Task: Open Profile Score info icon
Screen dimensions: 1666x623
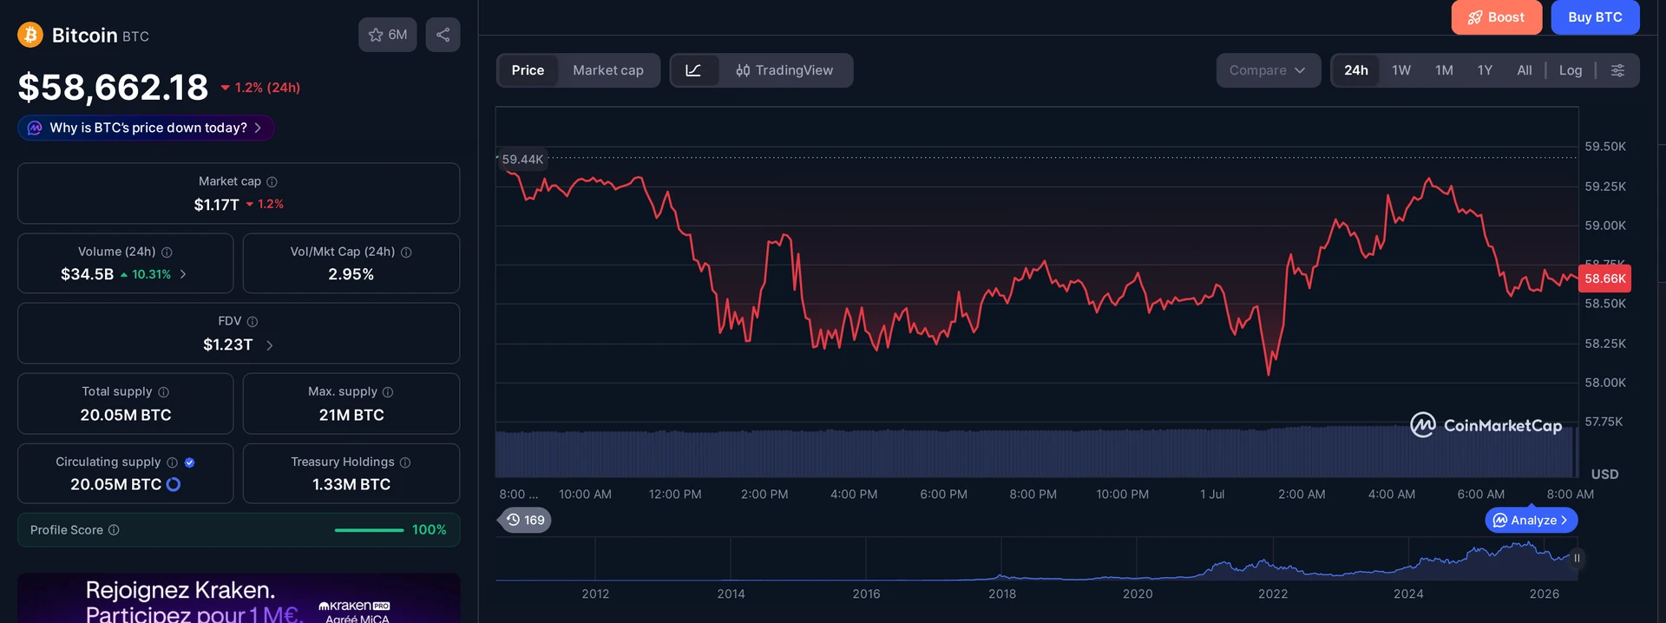Action: (x=114, y=530)
